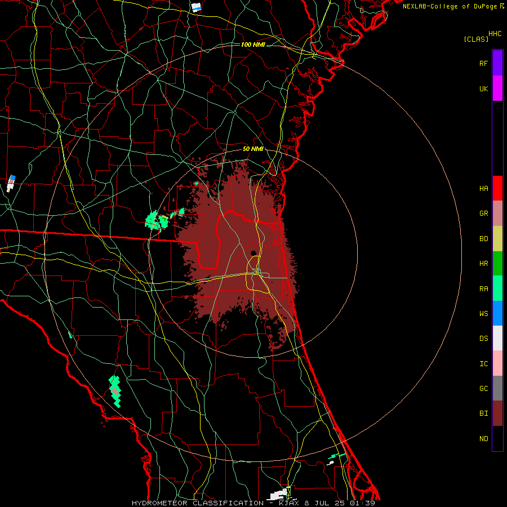Click the WS legend label

tap(483, 314)
